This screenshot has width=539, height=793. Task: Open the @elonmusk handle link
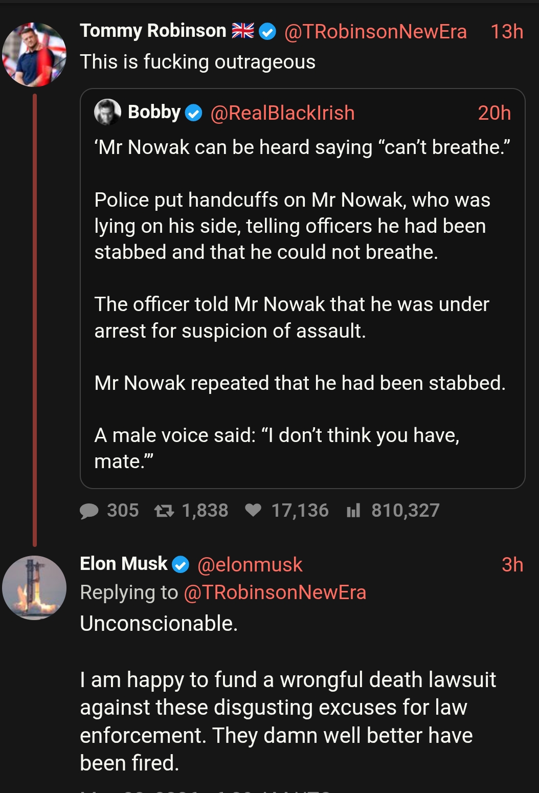tap(250, 565)
